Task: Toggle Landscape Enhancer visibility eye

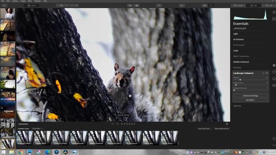Action: point(267,73)
